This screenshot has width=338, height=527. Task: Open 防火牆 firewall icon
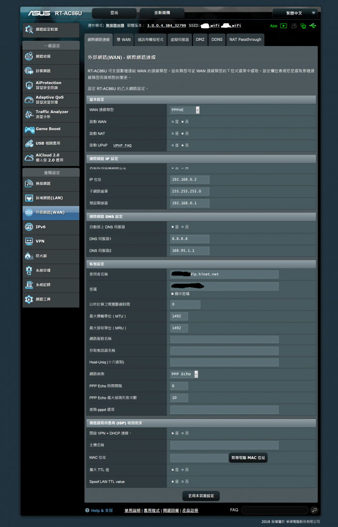pyautogui.click(x=29, y=256)
